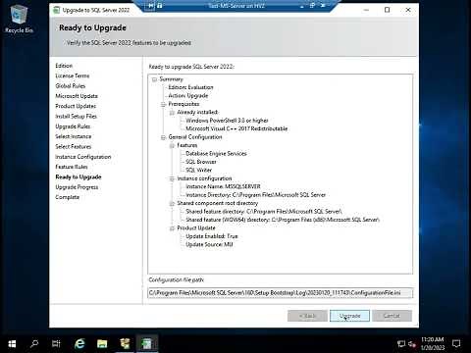The height and width of the screenshot is (353, 471).
Task: Open the taskbar clock and date
Action: pos(433,343)
